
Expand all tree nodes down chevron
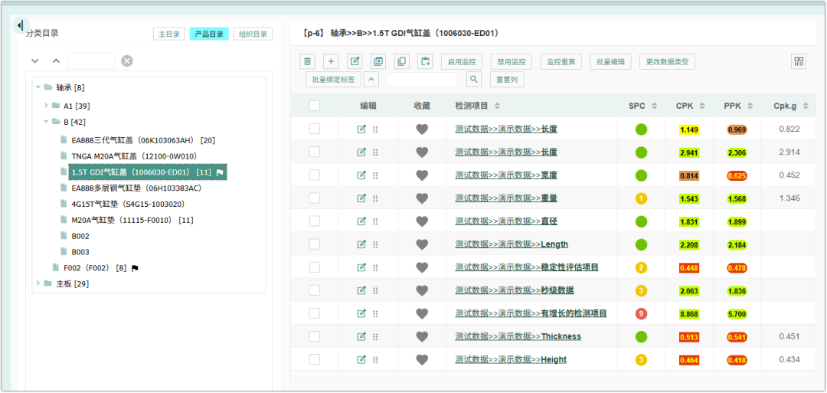[34, 61]
